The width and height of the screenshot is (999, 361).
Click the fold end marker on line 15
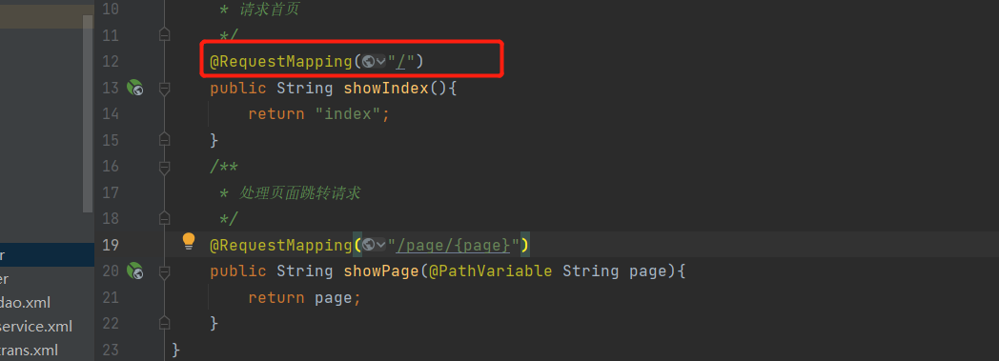[x=164, y=140]
